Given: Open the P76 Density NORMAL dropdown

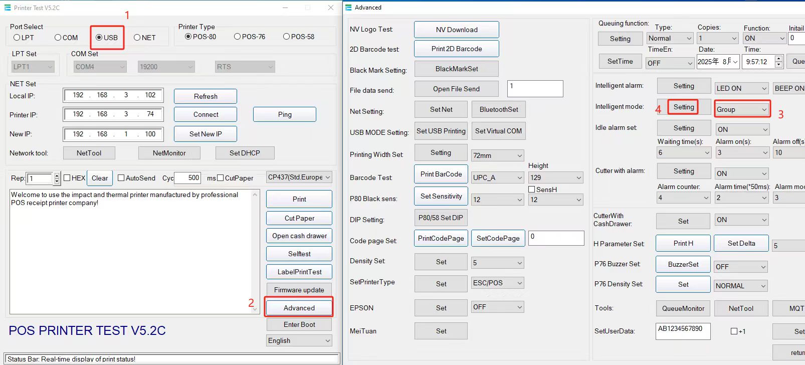Looking at the screenshot, I should point(741,286).
